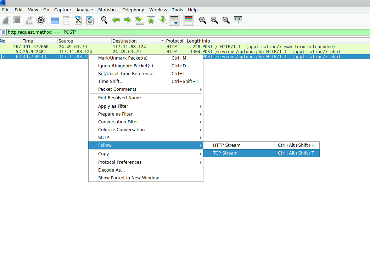The width and height of the screenshot is (370, 257).
Task: Expand the Follow submenu
Action: click(x=146, y=145)
